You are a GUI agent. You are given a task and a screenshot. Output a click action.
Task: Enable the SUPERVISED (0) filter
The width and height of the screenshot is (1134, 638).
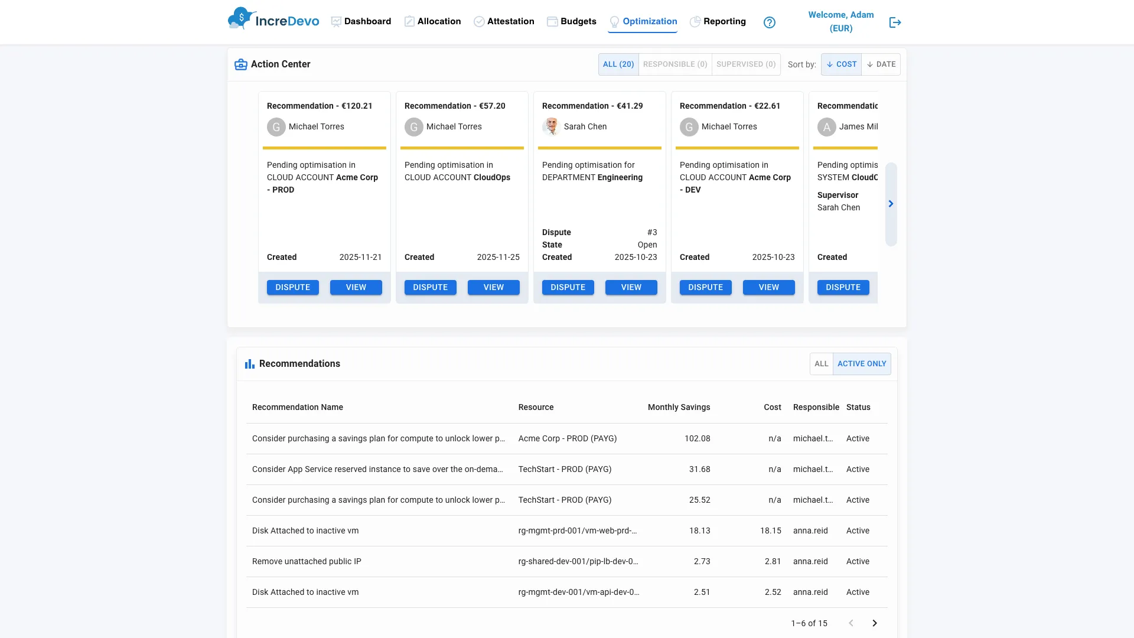pos(746,64)
